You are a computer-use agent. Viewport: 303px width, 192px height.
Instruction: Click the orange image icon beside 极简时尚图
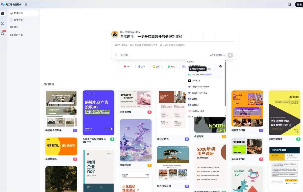[149, 165]
